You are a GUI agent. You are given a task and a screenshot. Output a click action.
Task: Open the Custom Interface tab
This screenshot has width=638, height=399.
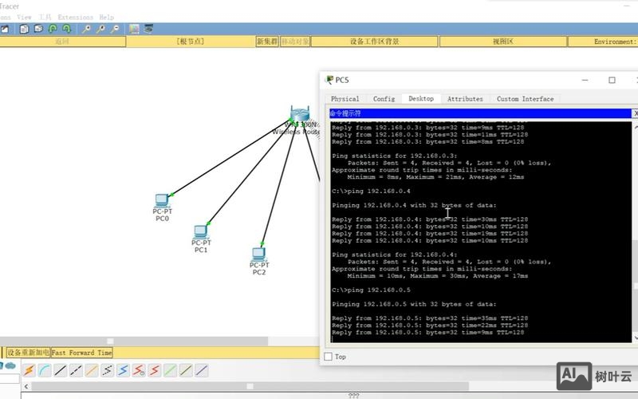(x=525, y=99)
